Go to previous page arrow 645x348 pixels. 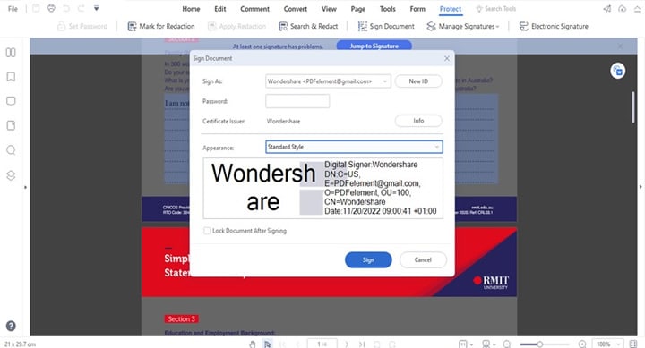point(297,344)
